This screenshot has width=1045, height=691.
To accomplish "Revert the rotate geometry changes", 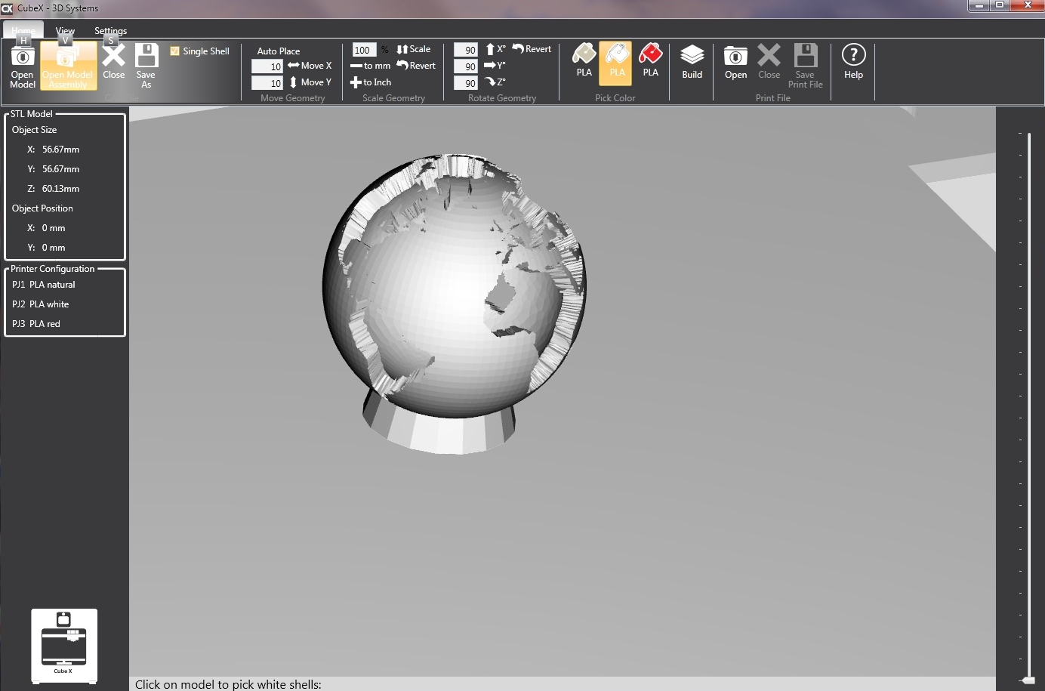I will coord(532,49).
